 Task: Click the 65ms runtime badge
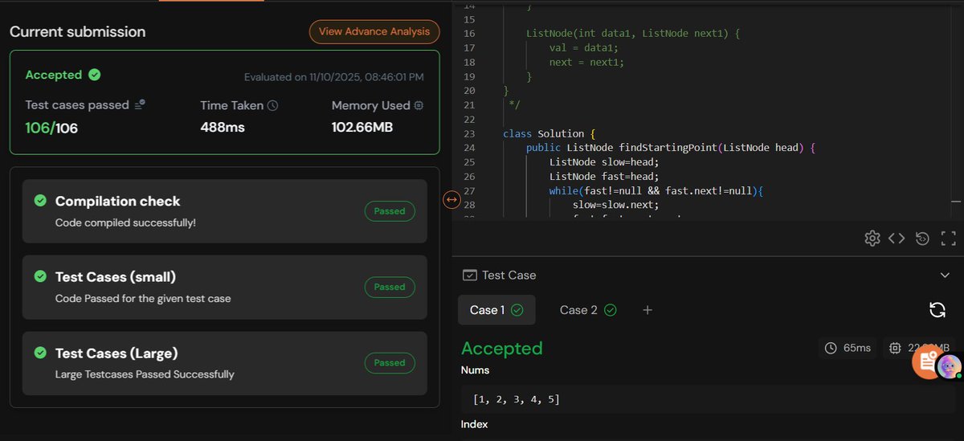[x=848, y=348]
